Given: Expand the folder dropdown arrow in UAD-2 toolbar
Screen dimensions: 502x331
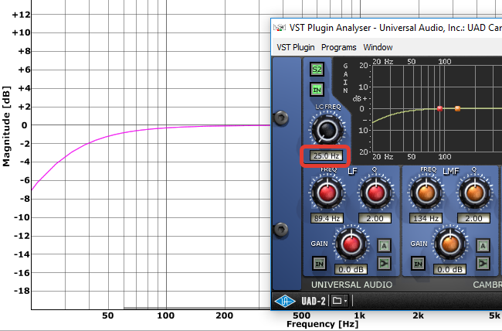Looking at the screenshot, I should click(x=345, y=301).
